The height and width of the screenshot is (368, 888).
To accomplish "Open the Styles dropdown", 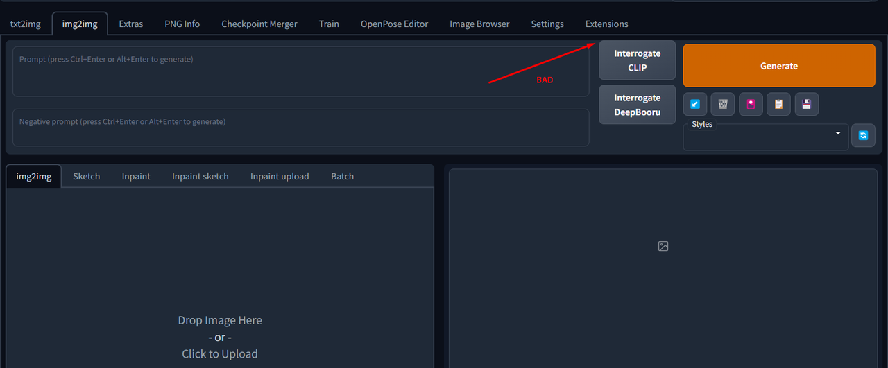I will coord(766,137).
